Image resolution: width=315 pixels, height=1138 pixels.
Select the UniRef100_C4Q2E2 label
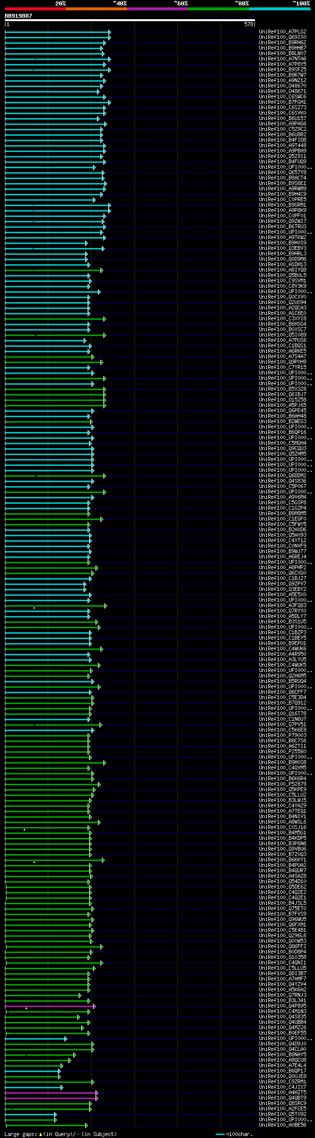coord(283,892)
